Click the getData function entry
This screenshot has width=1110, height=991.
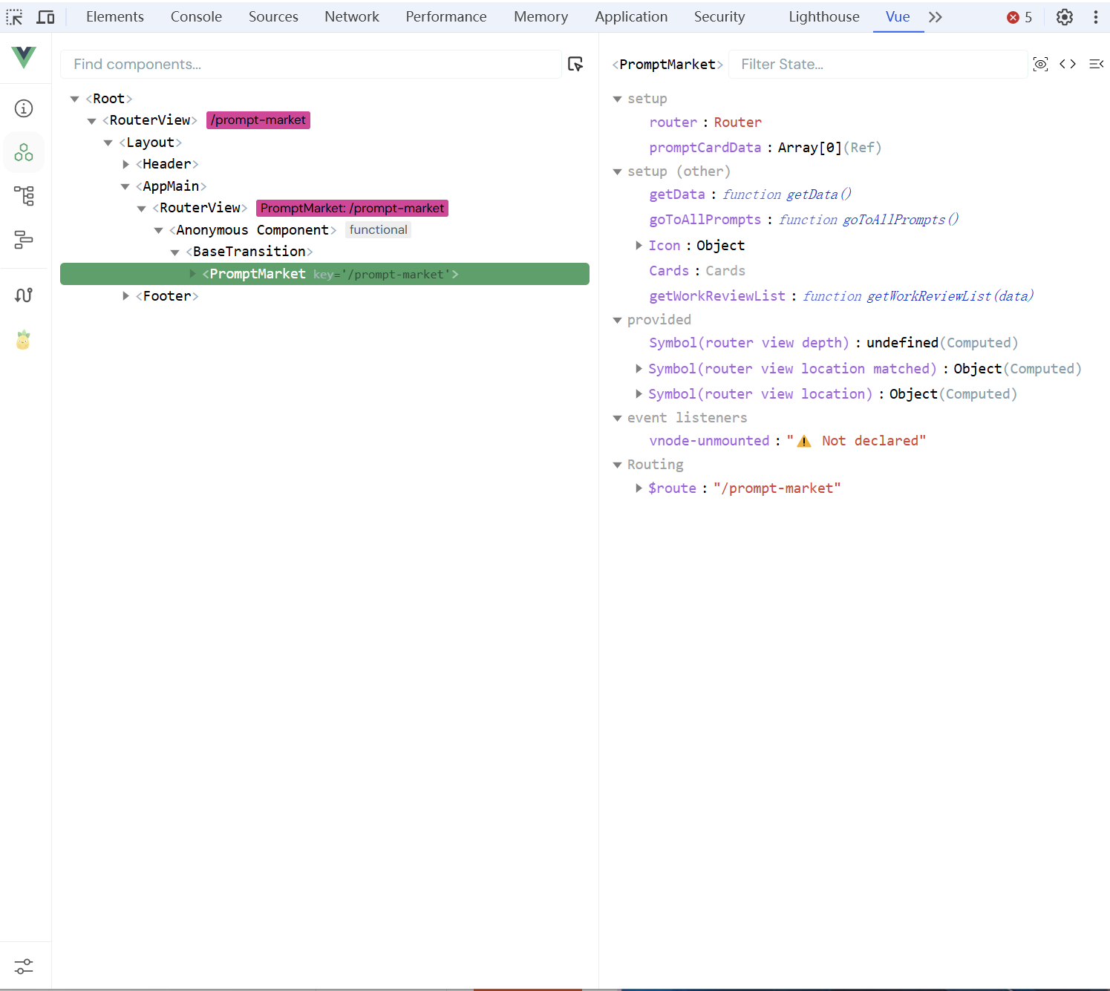click(x=750, y=194)
